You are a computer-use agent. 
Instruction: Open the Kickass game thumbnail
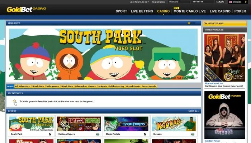point(174,124)
